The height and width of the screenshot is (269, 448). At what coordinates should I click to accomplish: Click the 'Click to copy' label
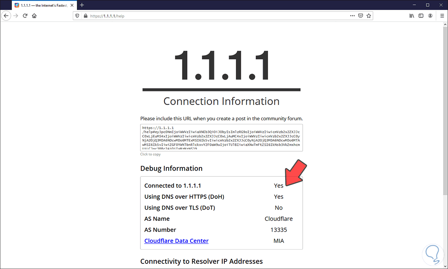point(150,154)
